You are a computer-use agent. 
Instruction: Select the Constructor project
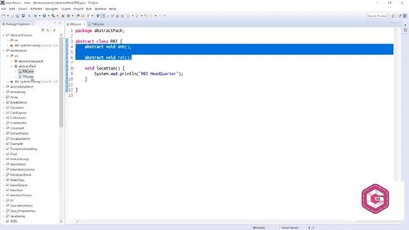[19, 123]
